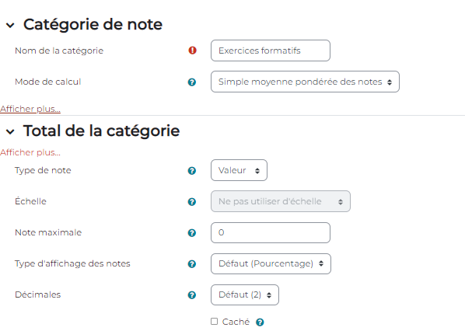Open help for Mode de calcul

coord(192,82)
